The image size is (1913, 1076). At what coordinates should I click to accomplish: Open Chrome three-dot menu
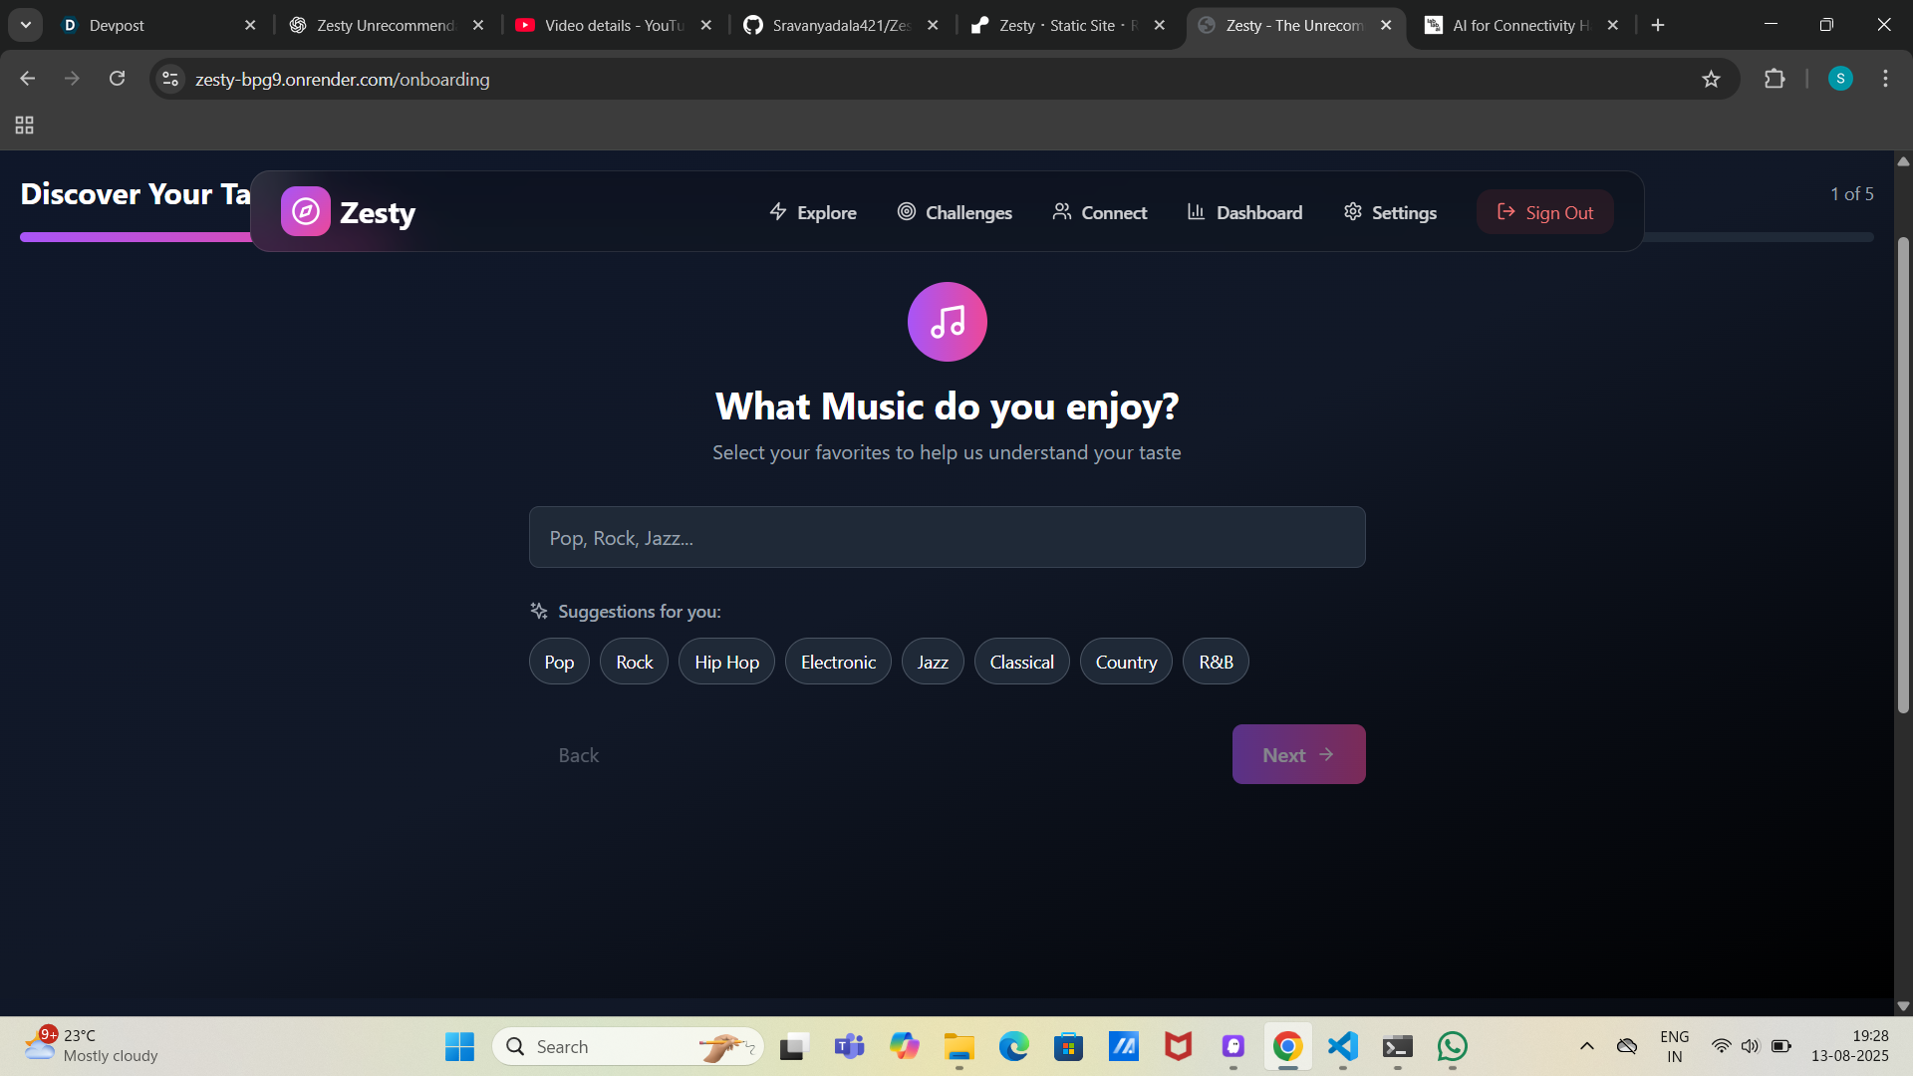coord(1885,79)
